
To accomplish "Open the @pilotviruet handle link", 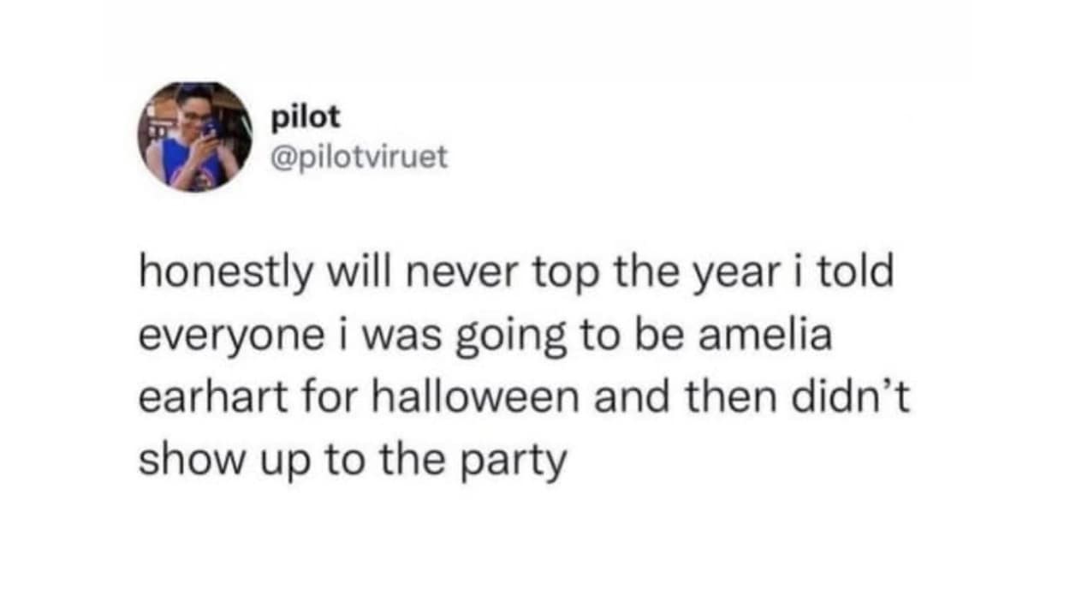I will point(360,158).
